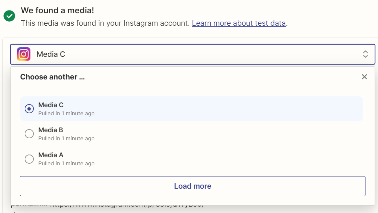Click the Choose another heading
This screenshot has height=213, width=378.
pyautogui.click(x=52, y=77)
